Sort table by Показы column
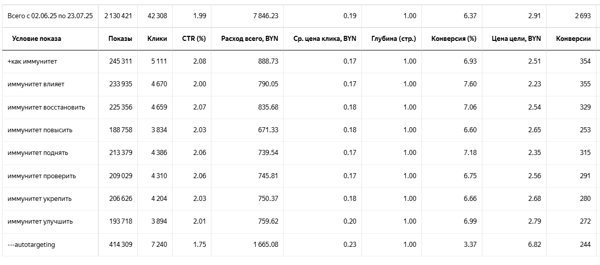Screen dimensions: 600x265 point(120,39)
